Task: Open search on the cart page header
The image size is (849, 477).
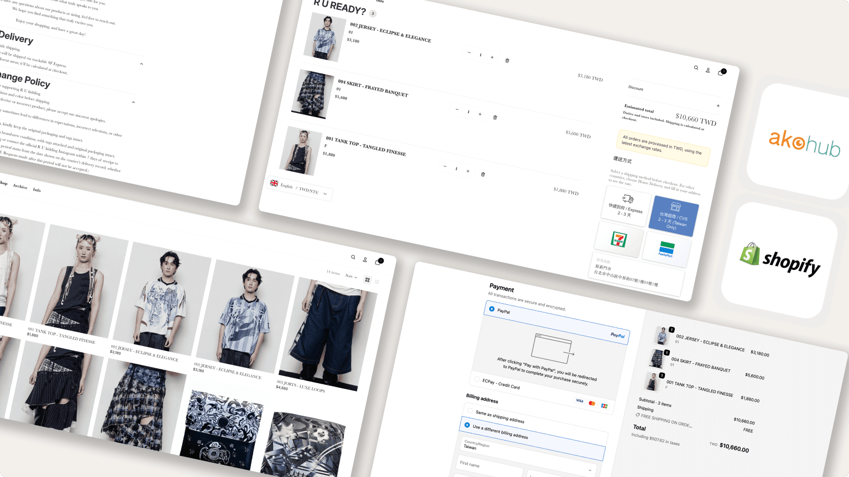Action: (x=696, y=68)
